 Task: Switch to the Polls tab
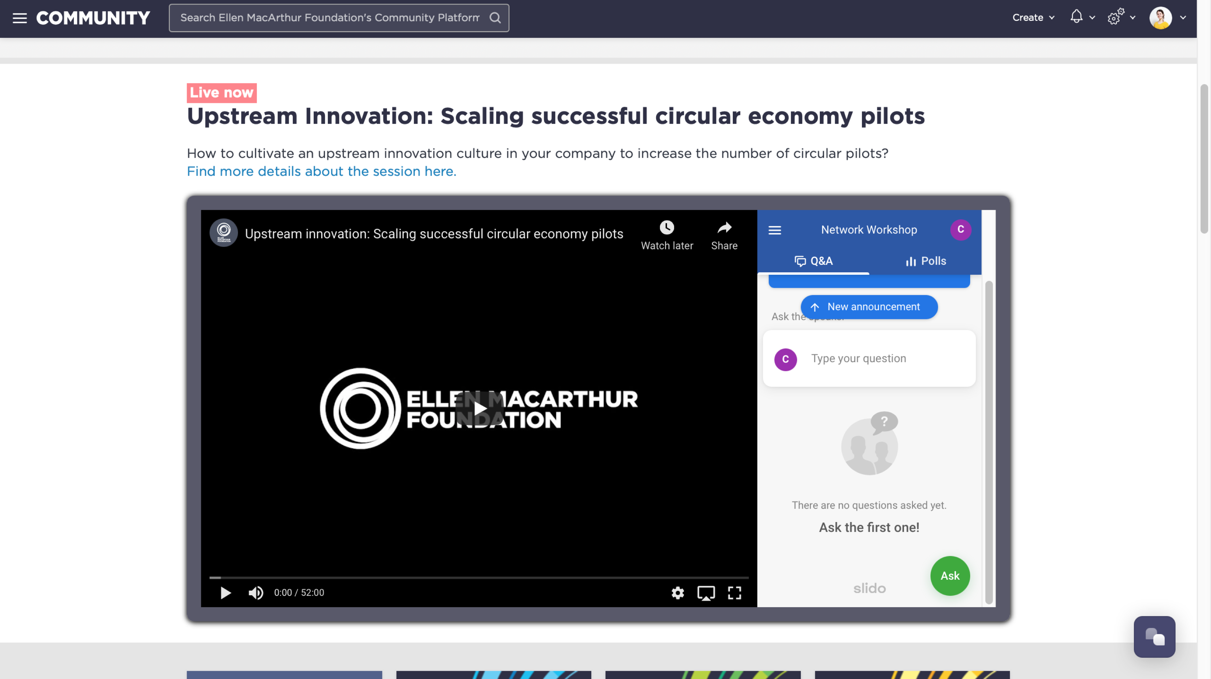[x=926, y=261]
